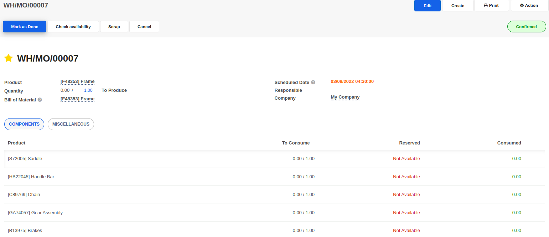Viewport: 549px width, 237px height.
Task: Select the Components tab
Action: [x=24, y=124]
